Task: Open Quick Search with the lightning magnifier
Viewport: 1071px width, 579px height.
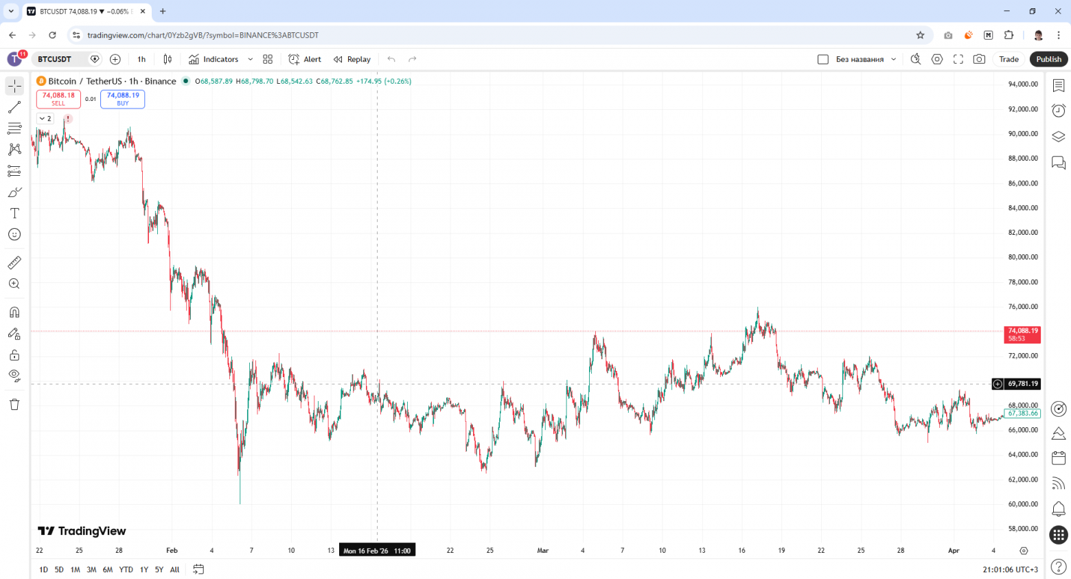Action: (916, 59)
